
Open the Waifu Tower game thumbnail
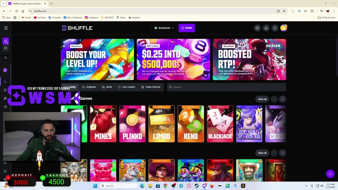tap(249, 124)
